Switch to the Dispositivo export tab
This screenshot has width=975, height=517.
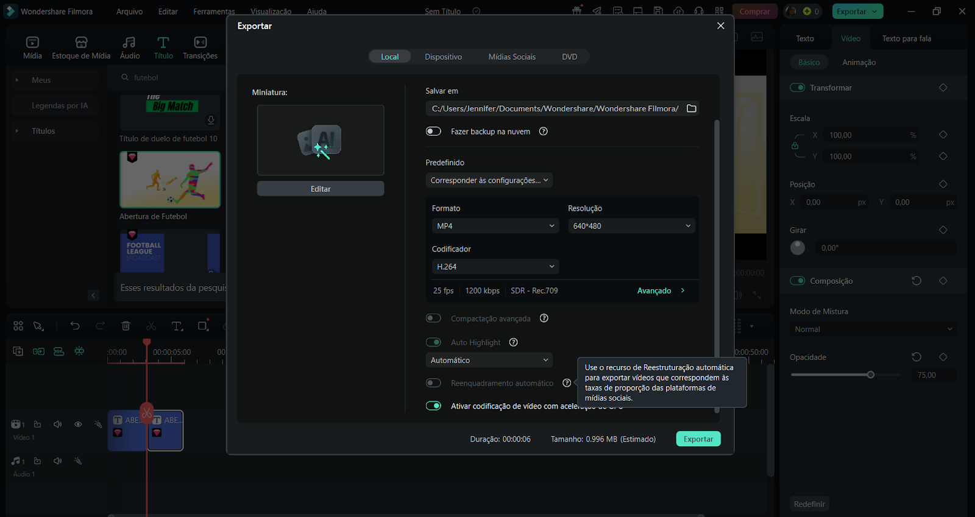coord(443,57)
